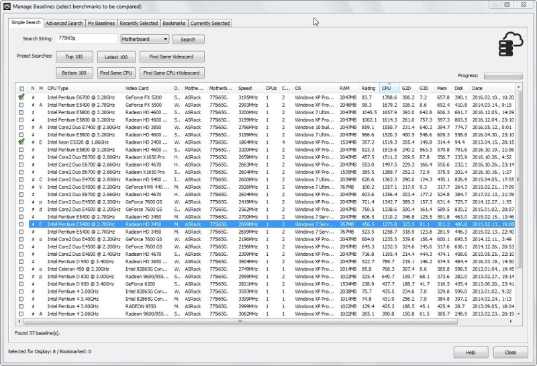Image resolution: width=537 pixels, height=366 pixels.
Task: Open the Recently Selected tab
Action: (139, 23)
